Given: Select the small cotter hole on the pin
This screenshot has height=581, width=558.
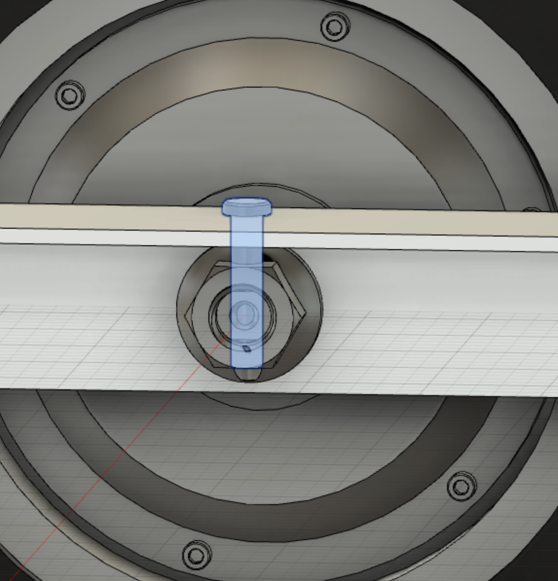Looking at the screenshot, I should point(247,348).
